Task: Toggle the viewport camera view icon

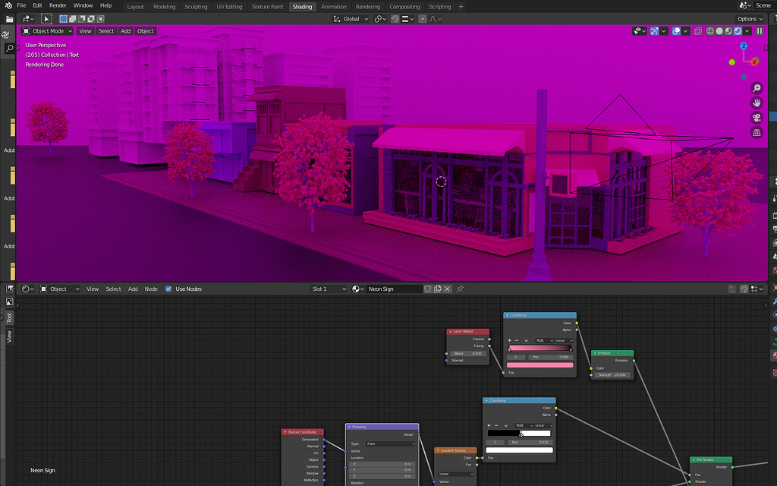Action: 757,117
